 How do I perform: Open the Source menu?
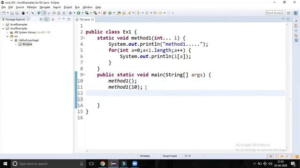20,7
